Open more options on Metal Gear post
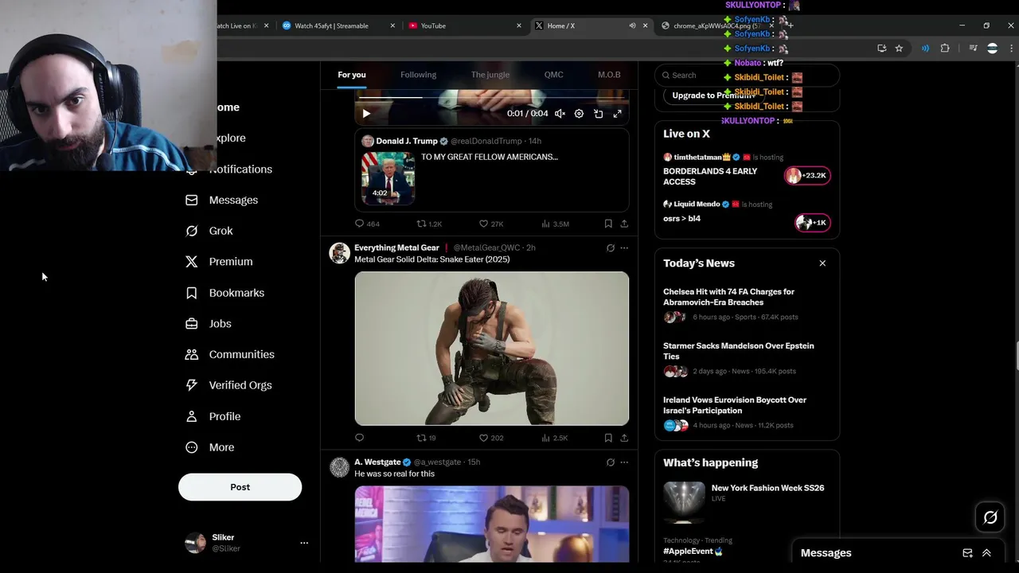This screenshot has width=1019, height=573. (624, 248)
